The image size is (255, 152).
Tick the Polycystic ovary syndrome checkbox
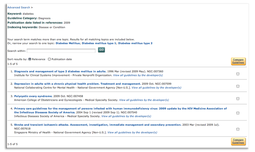click(238, 99)
